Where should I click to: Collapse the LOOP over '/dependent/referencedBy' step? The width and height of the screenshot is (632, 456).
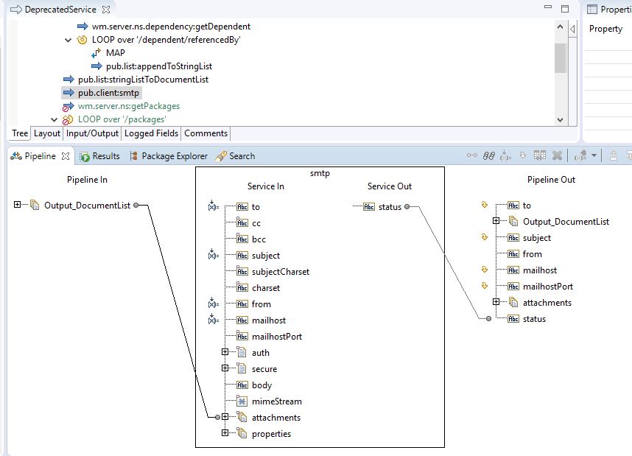coord(68,40)
